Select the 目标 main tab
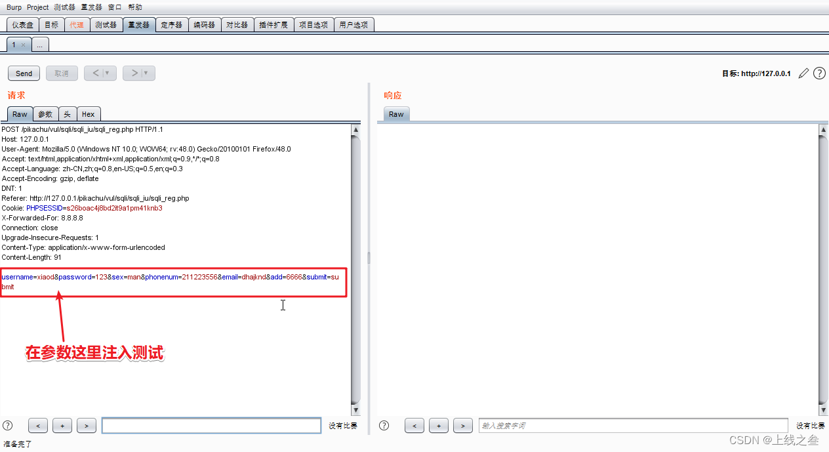 pyautogui.click(x=51, y=24)
